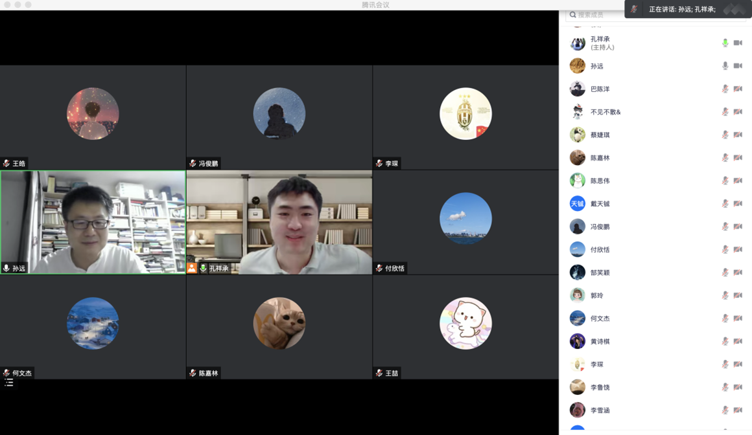Open 李鲁饶's entry in the member list
The height and width of the screenshot is (435, 752).
600,388
